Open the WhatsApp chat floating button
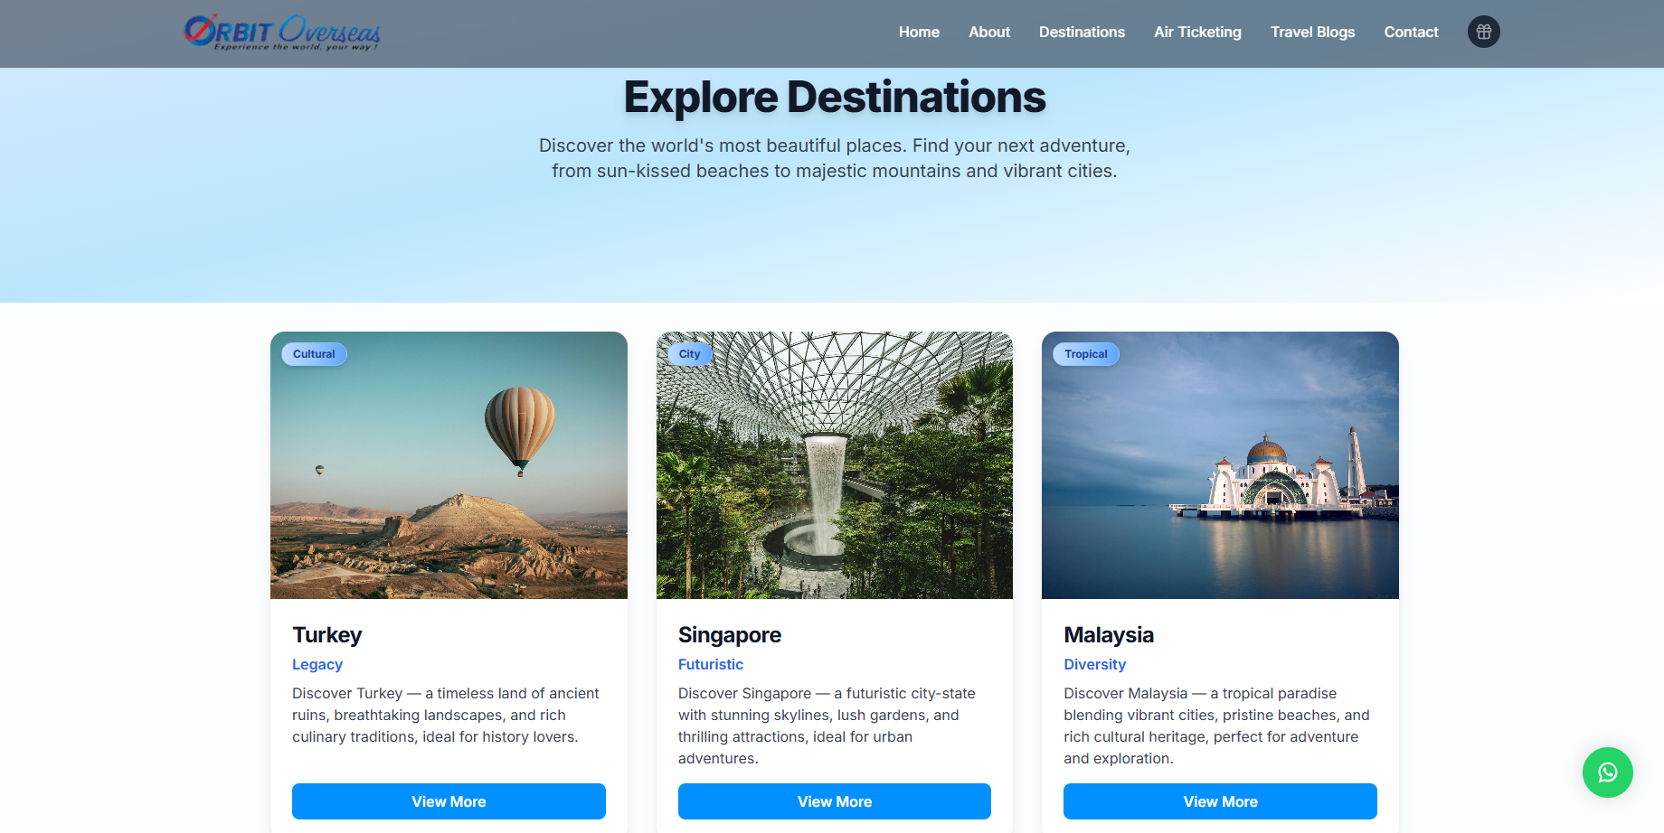Screen dimensions: 1664x833 coord(1607,772)
